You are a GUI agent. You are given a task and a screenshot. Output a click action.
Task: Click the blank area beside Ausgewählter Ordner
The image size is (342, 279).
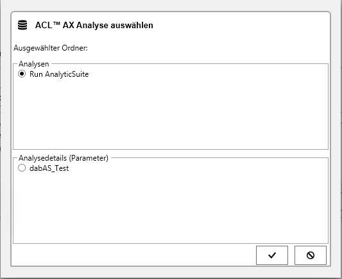pyautogui.click(x=207, y=48)
